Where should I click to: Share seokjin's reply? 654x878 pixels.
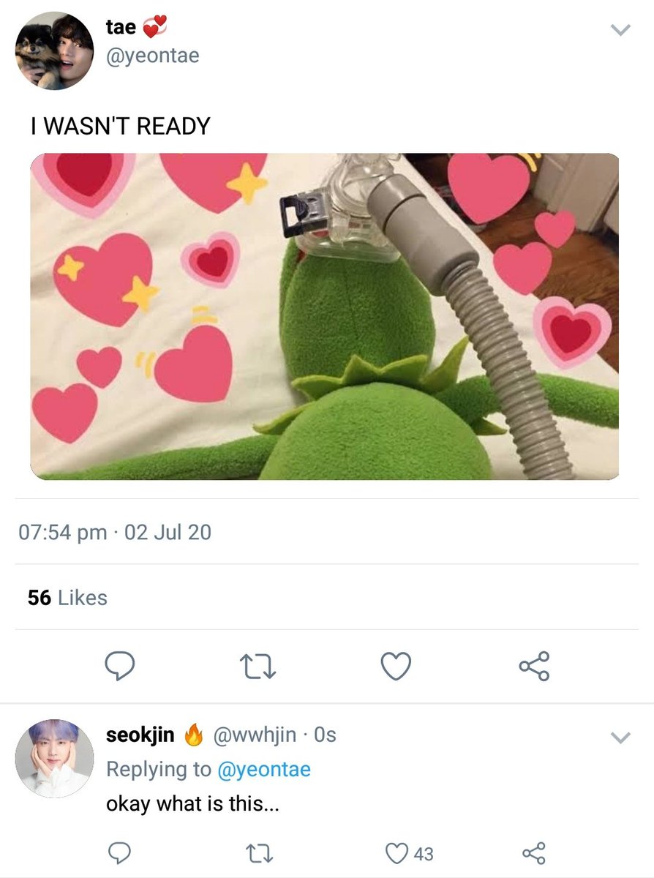[x=534, y=853]
